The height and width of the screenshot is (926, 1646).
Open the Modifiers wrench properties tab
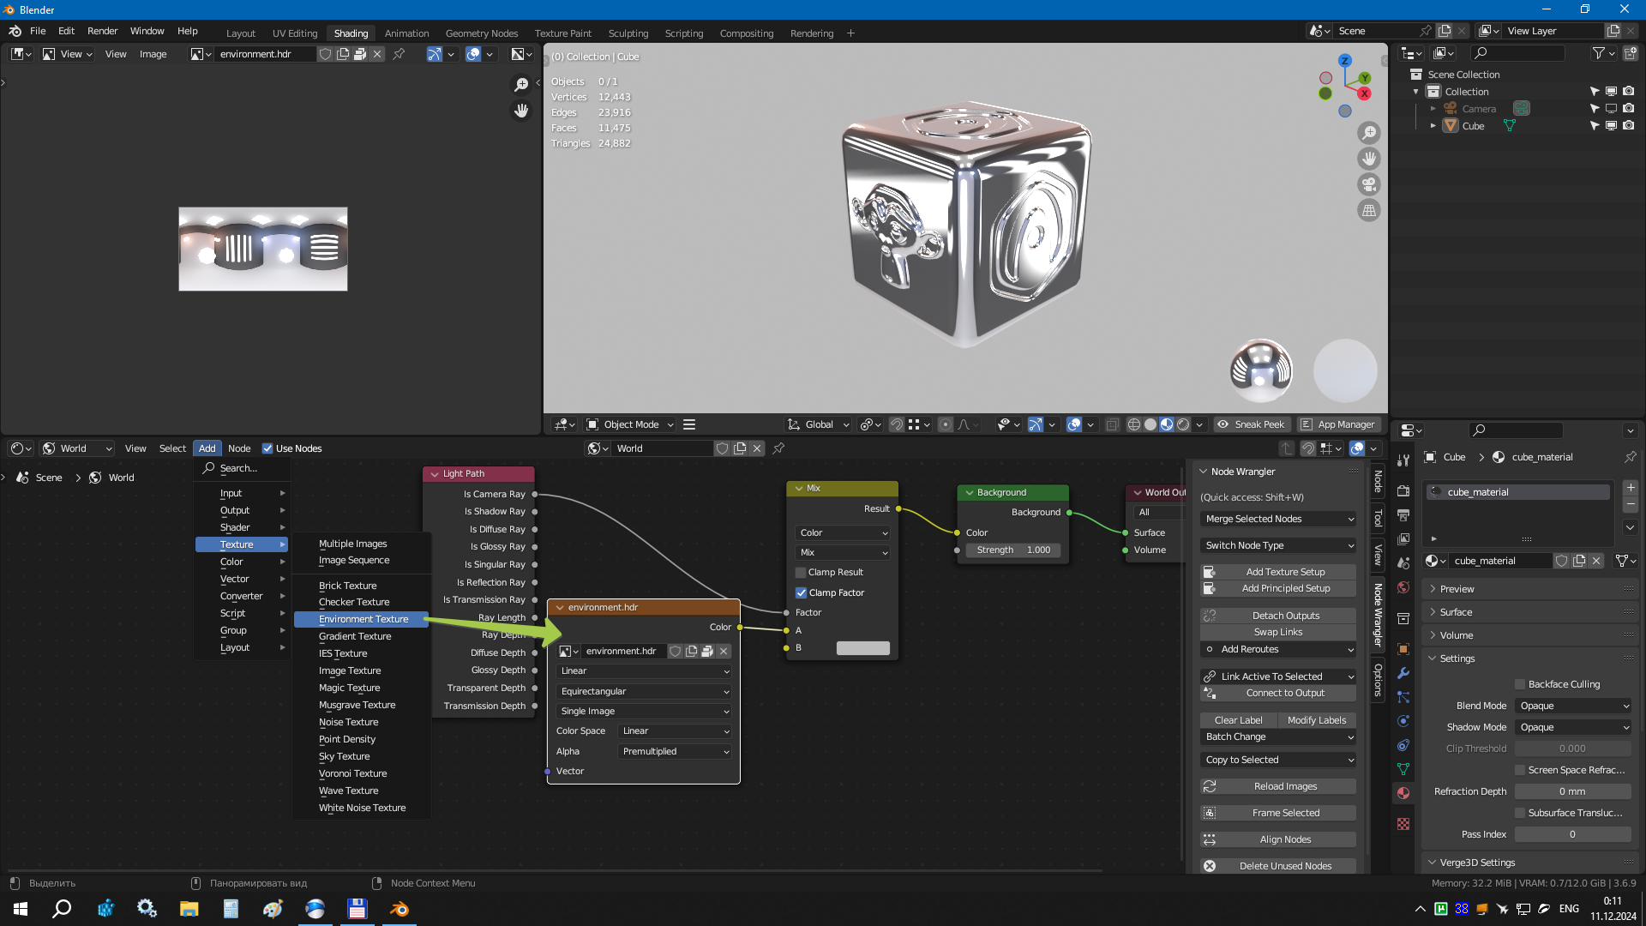1403,673
